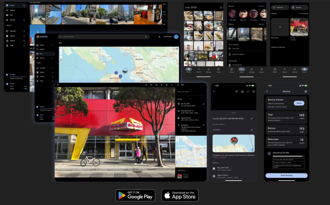This screenshot has width=330, height=205.
Task: Tap the Archive pill on the Library phone
Action: [299, 7]
